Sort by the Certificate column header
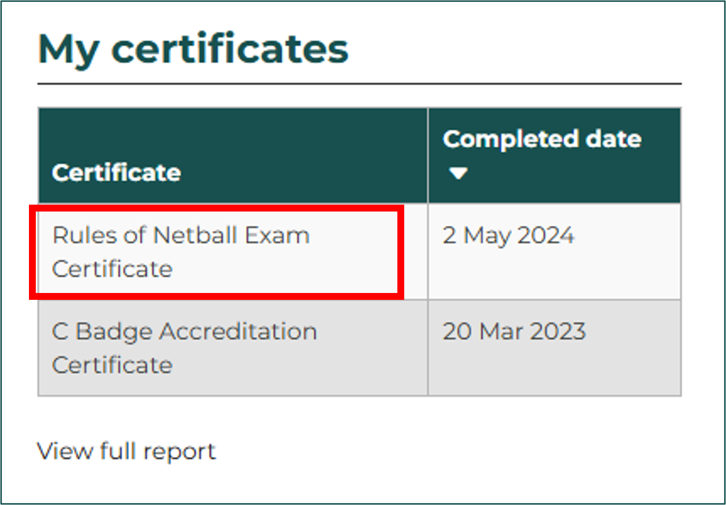726x505 pixels. (x=117, y=173)
